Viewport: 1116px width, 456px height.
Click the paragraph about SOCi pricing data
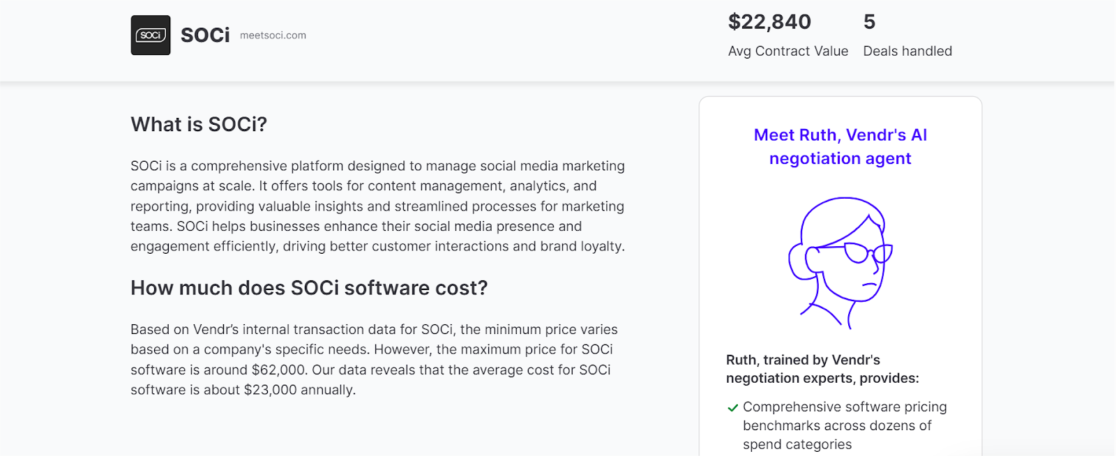[x=374, y=359]
